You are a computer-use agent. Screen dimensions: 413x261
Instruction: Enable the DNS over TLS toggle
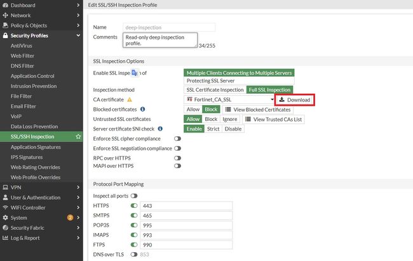click(134, 255)
